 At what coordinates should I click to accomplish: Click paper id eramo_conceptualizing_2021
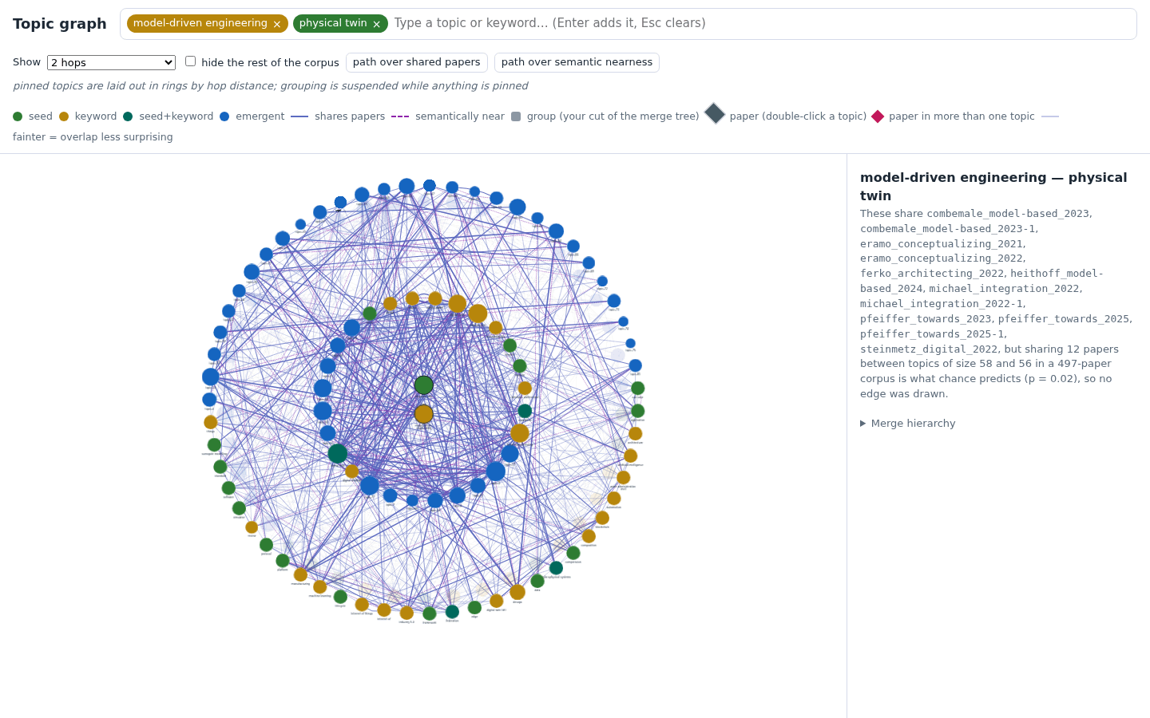pos(942,244)
